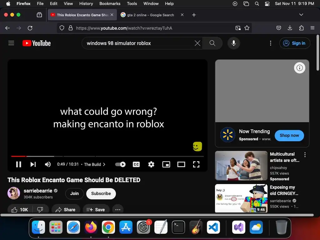The height and width of the screenshot is (240, 320).
Task: Toggle the autoplay switch
Action: coord(120,164)
